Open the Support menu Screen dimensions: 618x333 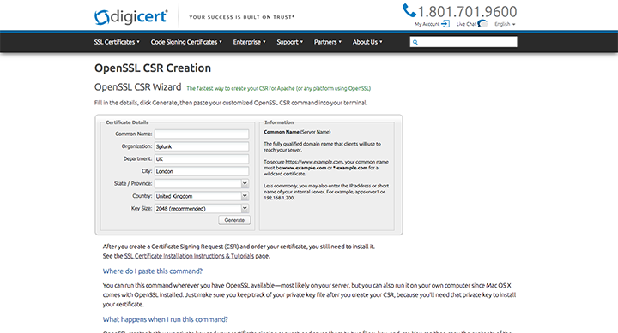[290, 42]
